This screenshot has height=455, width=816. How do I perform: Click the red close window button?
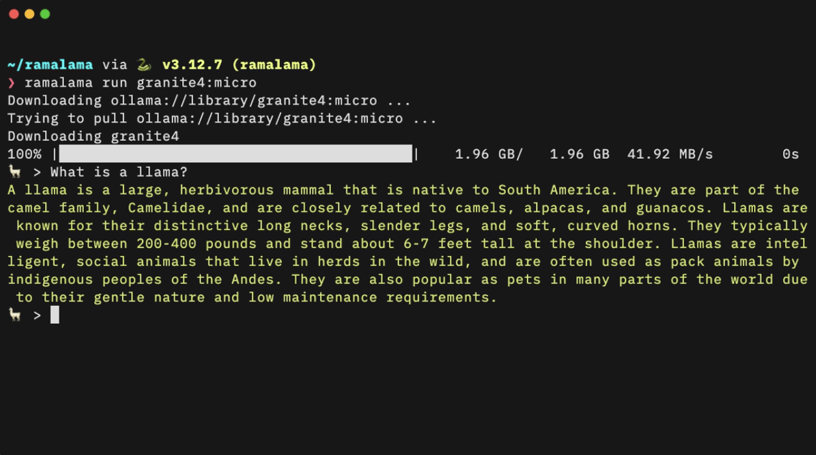[14, 14]
